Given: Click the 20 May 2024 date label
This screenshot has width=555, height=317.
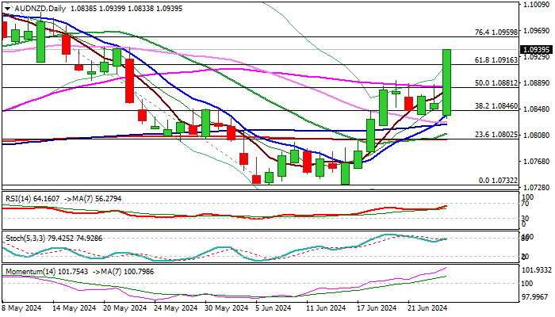Looking at the screenshot, I should (125, 308).
